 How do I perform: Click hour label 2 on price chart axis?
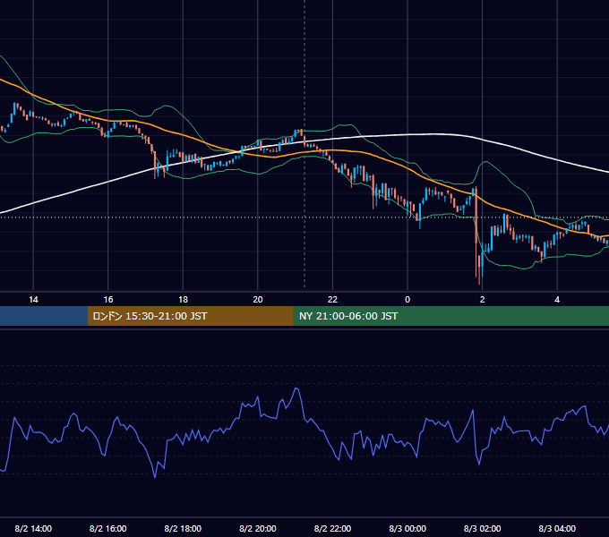483,300
